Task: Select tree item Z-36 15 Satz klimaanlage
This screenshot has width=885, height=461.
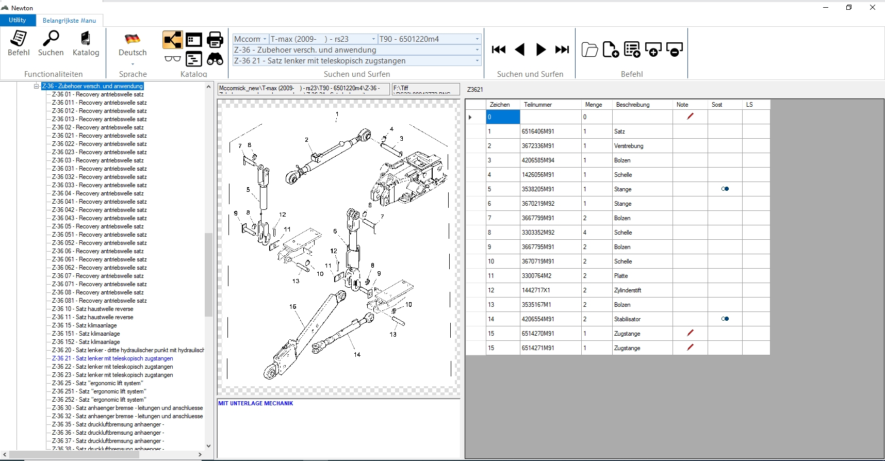Action: point(84,325)
